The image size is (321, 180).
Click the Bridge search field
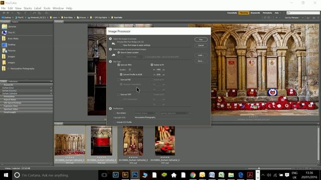pos(303,13)
